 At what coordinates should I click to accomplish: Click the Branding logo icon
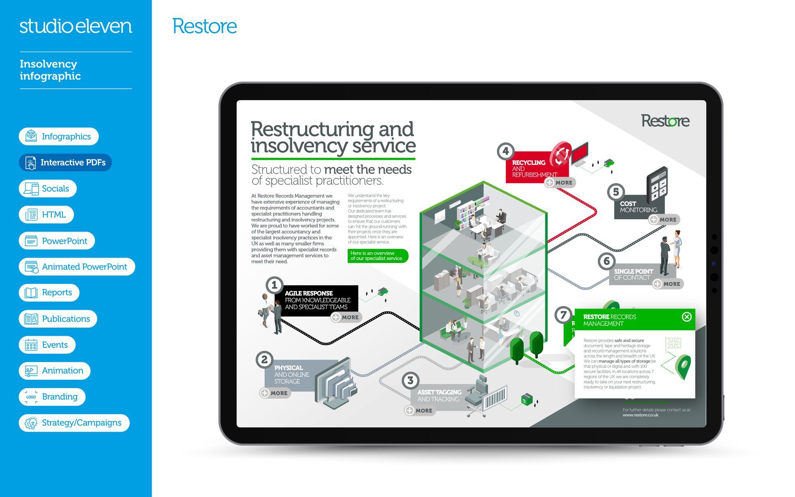point(31,397)
